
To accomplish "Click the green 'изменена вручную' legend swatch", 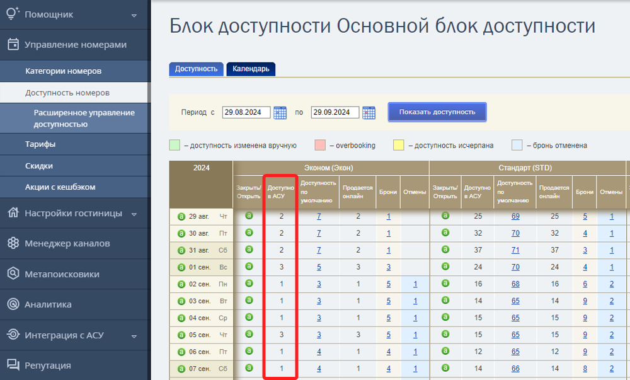I will tap(175, 146).
